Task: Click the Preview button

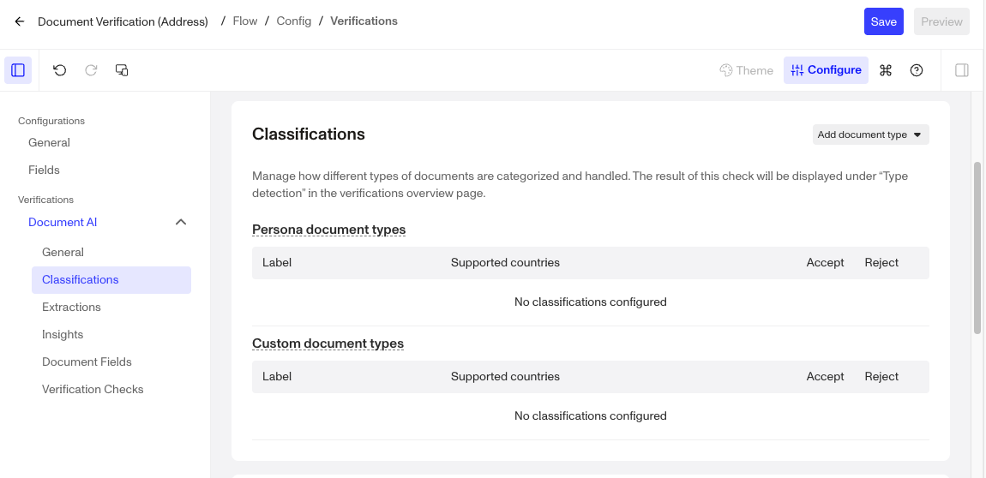Action: click(941, 21)
